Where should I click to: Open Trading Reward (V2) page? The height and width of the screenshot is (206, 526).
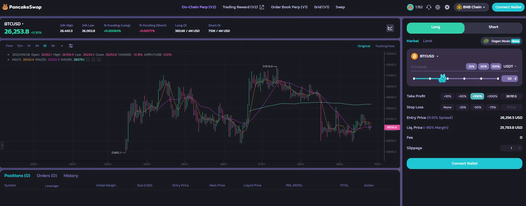click(x=240, y=7)
